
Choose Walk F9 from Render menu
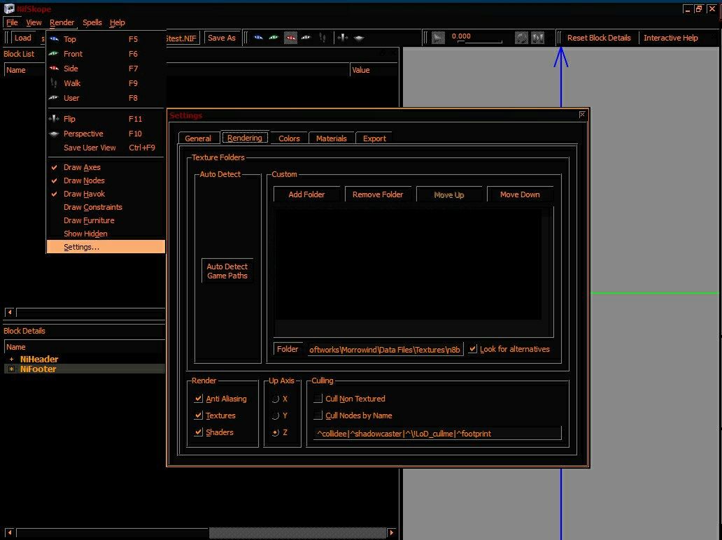tap(106, 83)
